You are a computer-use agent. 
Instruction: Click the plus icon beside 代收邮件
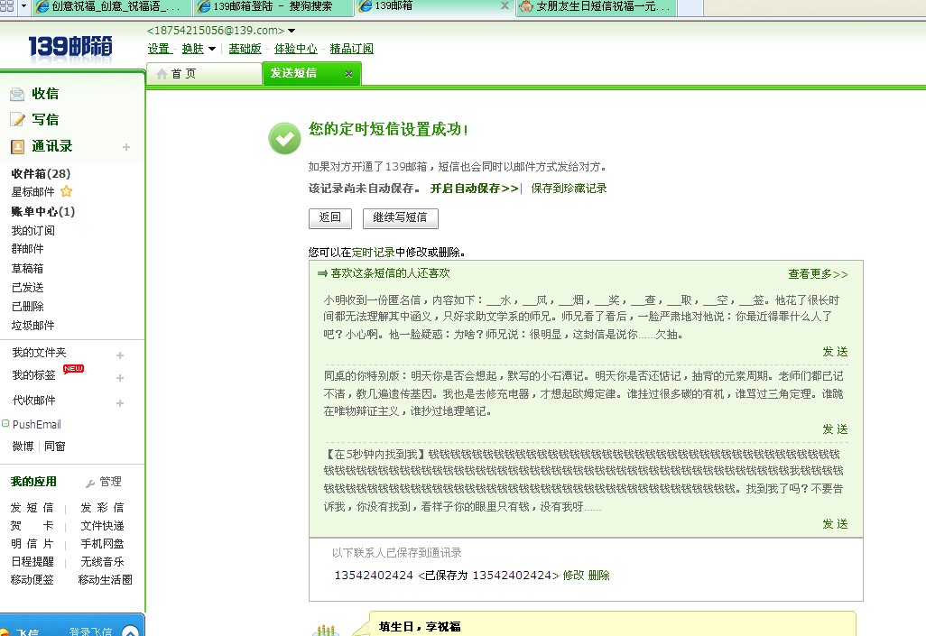120,403
